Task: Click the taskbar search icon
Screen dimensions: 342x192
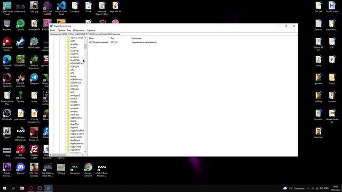Action: point(13,188)
